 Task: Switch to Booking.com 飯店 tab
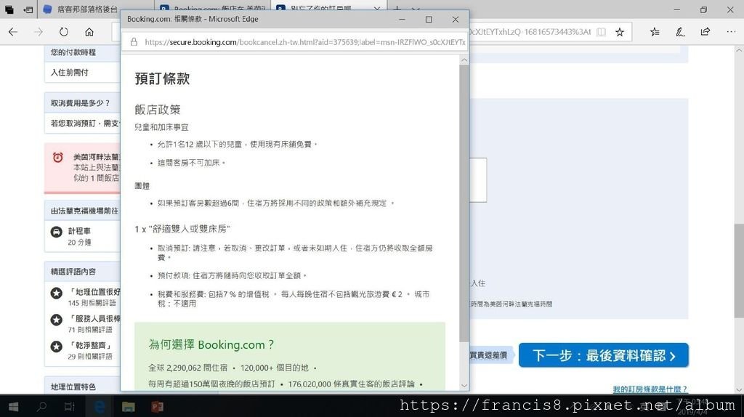214,9
